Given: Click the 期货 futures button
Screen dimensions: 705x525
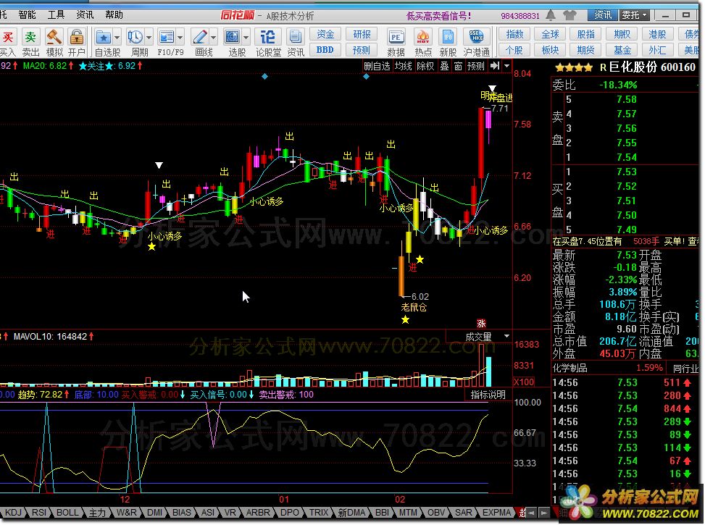Looking at the screenshot, I should (586, 50).
